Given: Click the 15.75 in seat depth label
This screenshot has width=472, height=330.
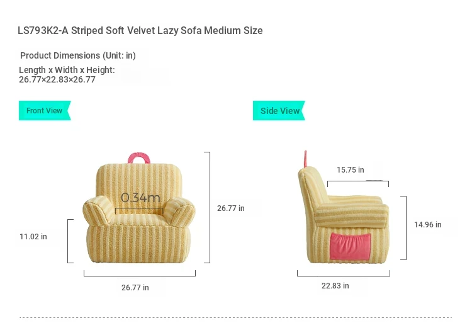Looking at the screenshot, I should (x=351, y=170).
